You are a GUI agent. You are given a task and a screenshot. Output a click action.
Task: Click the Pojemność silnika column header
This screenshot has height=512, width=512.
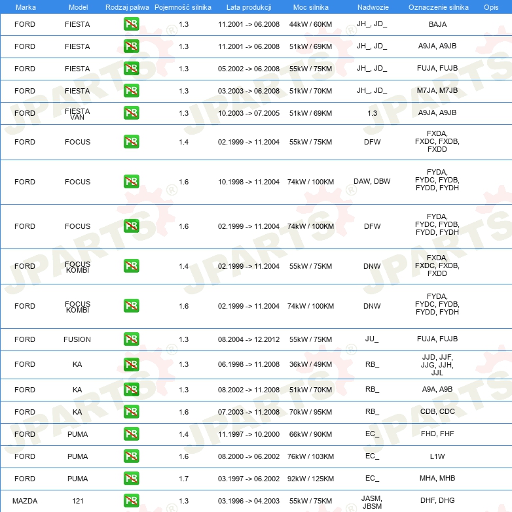(183, 7)
